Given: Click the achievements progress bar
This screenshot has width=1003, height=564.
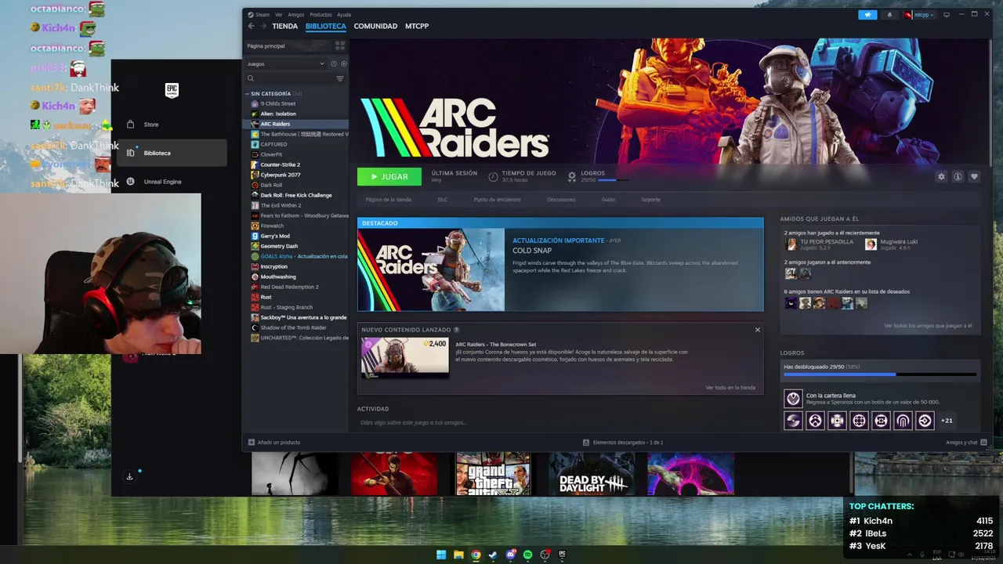Looking at the screenshot, I should pyautogui.click(x=881, y=375).
